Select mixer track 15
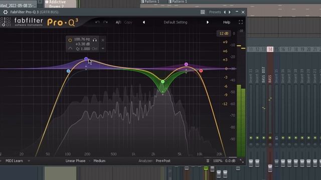The height and width of the screenshot is (180, 321). coord(276,49)
